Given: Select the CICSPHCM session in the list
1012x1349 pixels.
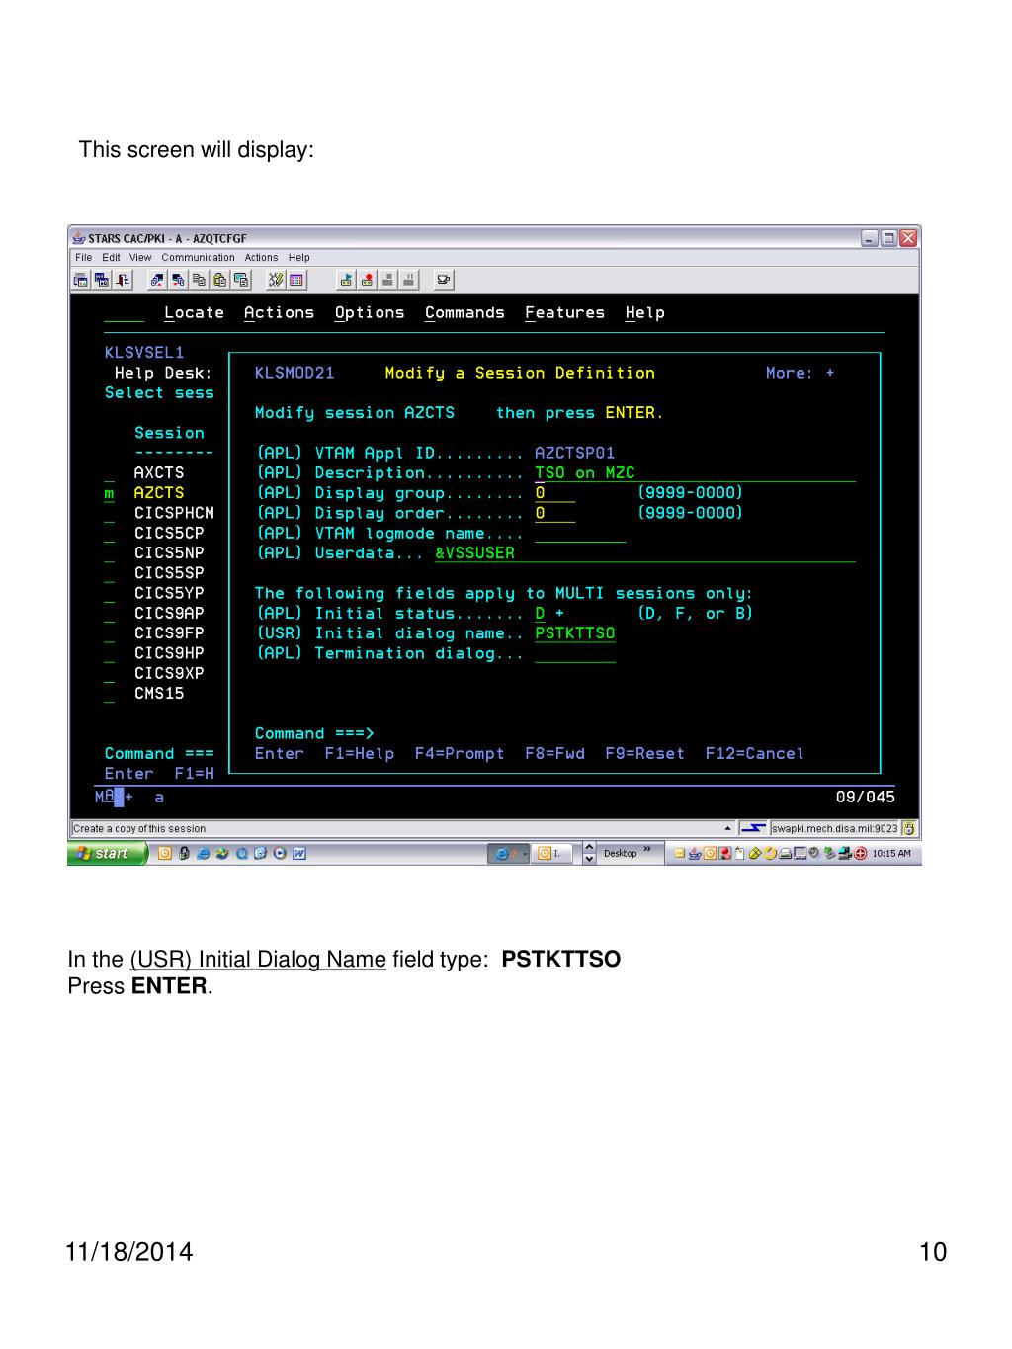Looking at the screenshot, I should (x=174, y=513).
